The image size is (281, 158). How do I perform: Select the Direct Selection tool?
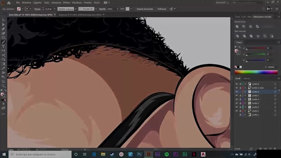3,24
